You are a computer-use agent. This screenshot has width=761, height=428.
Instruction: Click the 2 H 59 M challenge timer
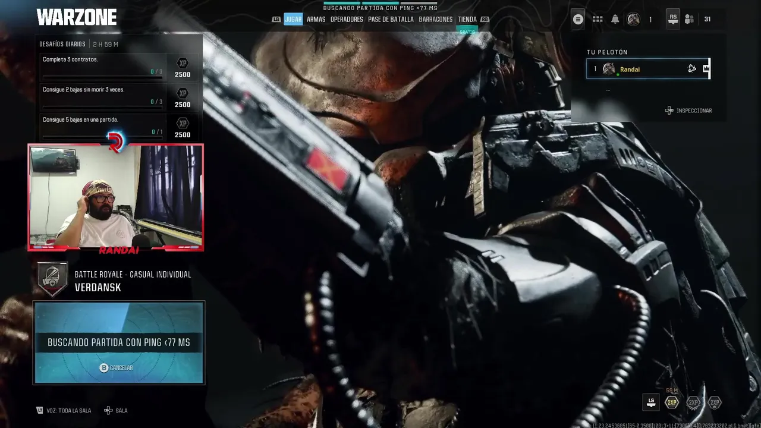coord(105,45)
